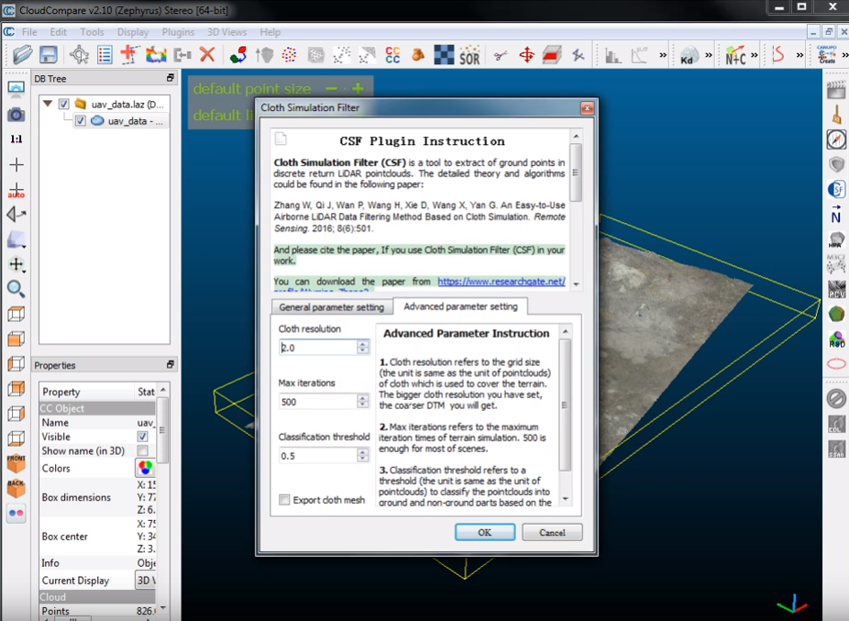849x621 pixels.
Task: Open the Tools menu
Action: click(92, 32)
